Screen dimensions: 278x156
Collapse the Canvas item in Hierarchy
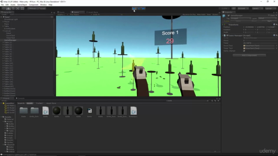pos(3,31)
